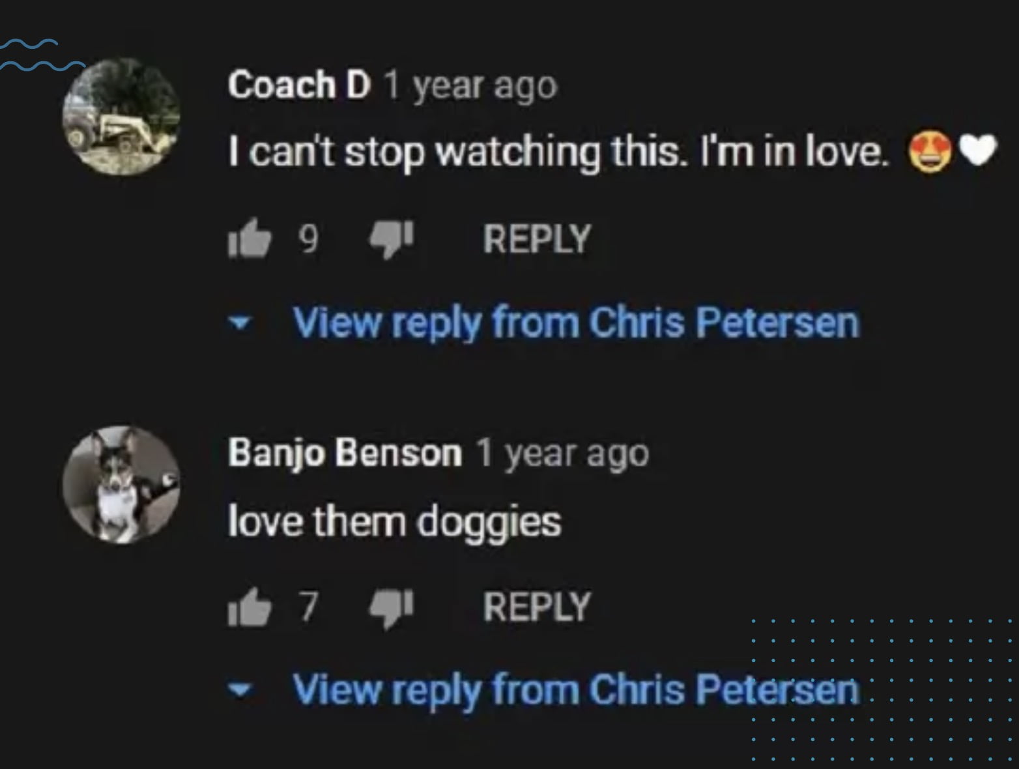
Task: Click the heart-eyes emoji in Coach D's comment
Action: click(x=930, y=152)
